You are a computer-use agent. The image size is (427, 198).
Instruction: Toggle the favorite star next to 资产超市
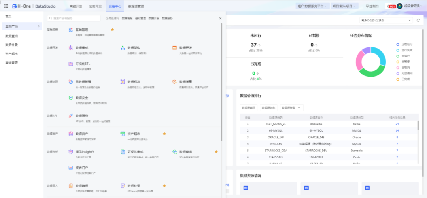coord(164,134)
